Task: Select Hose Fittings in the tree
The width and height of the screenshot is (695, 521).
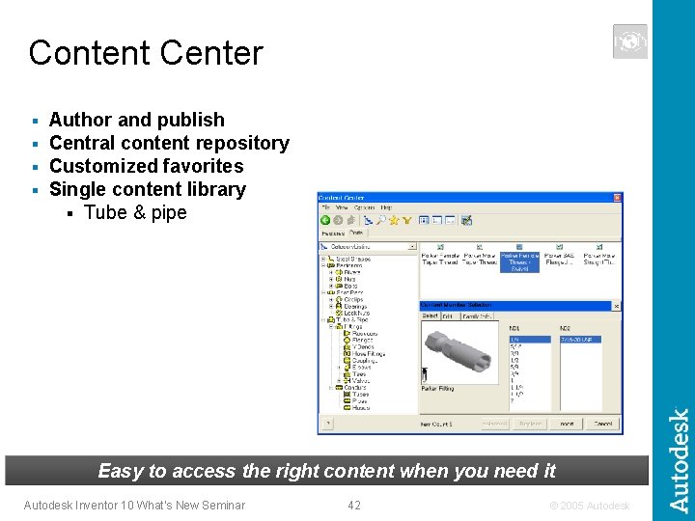Action: [x=369, y=354]
